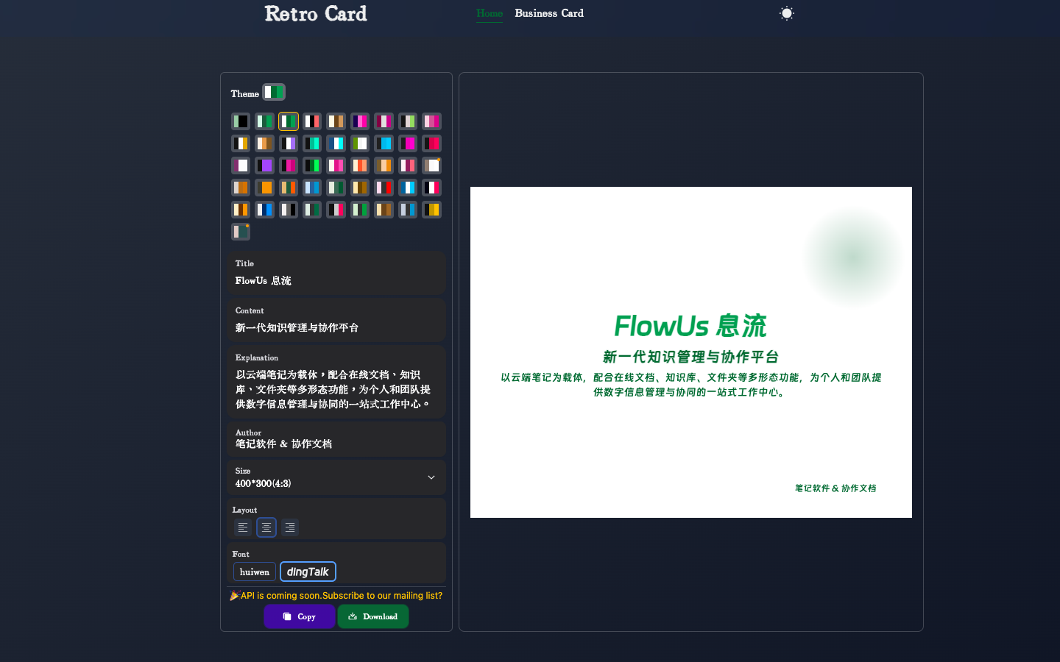This screenshot has height=662, width=1060.
Task: Choose the dingTalk font
Action: 308,572
